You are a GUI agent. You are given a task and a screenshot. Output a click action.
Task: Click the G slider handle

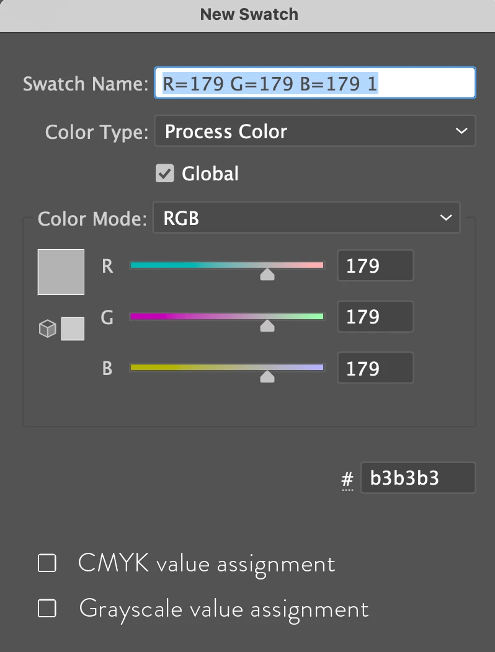pos(267,325)
